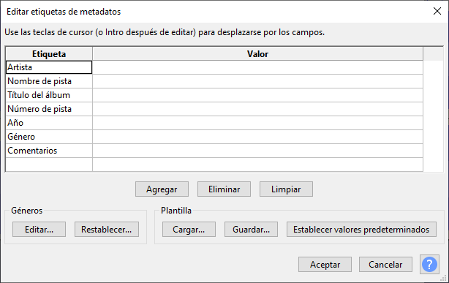Select the Número de pista value cell
This screenshot has width=449, height=283.
point(257,109)
